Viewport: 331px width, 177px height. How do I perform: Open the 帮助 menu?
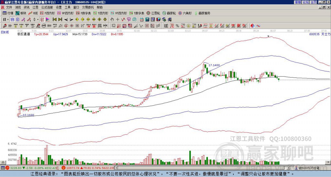click(x=100, y=7)
